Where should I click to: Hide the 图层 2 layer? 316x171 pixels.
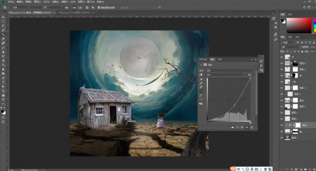[x=282, y=113]
